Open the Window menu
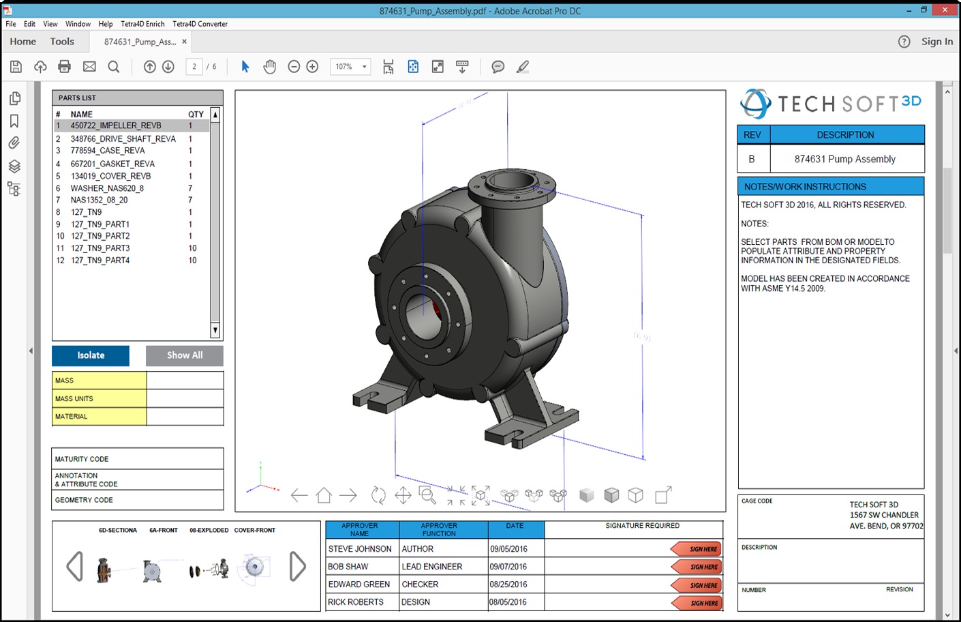The height and width of the screenshot is (622, 961). [78, 24]
